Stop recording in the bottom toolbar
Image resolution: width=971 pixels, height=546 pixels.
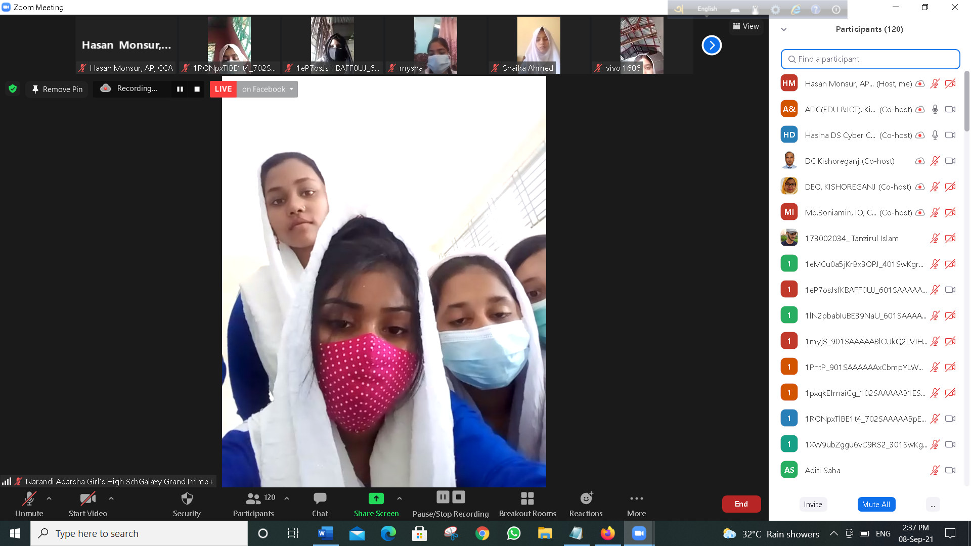tap(459, 497)
